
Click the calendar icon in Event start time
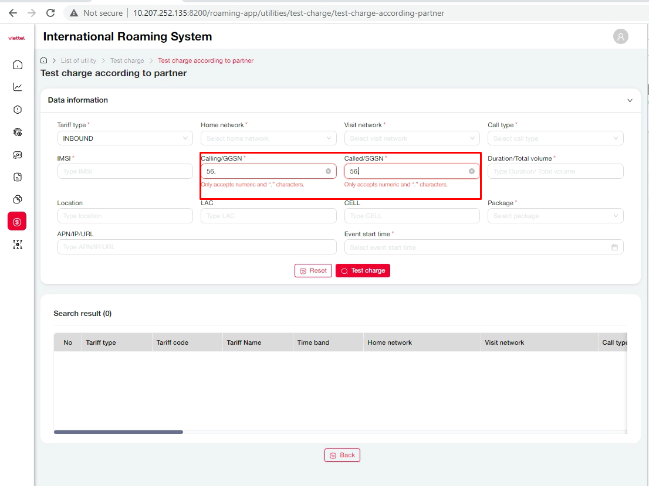pyautogui.click(x=614, y=247)
